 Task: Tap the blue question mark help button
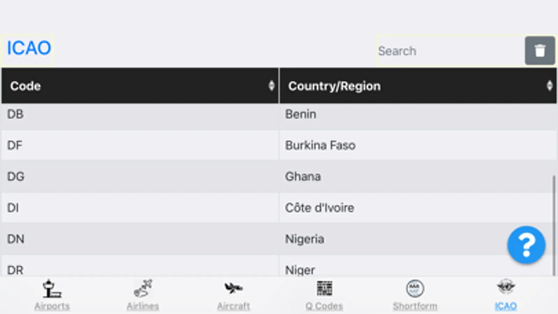click(x=526, y=245)
